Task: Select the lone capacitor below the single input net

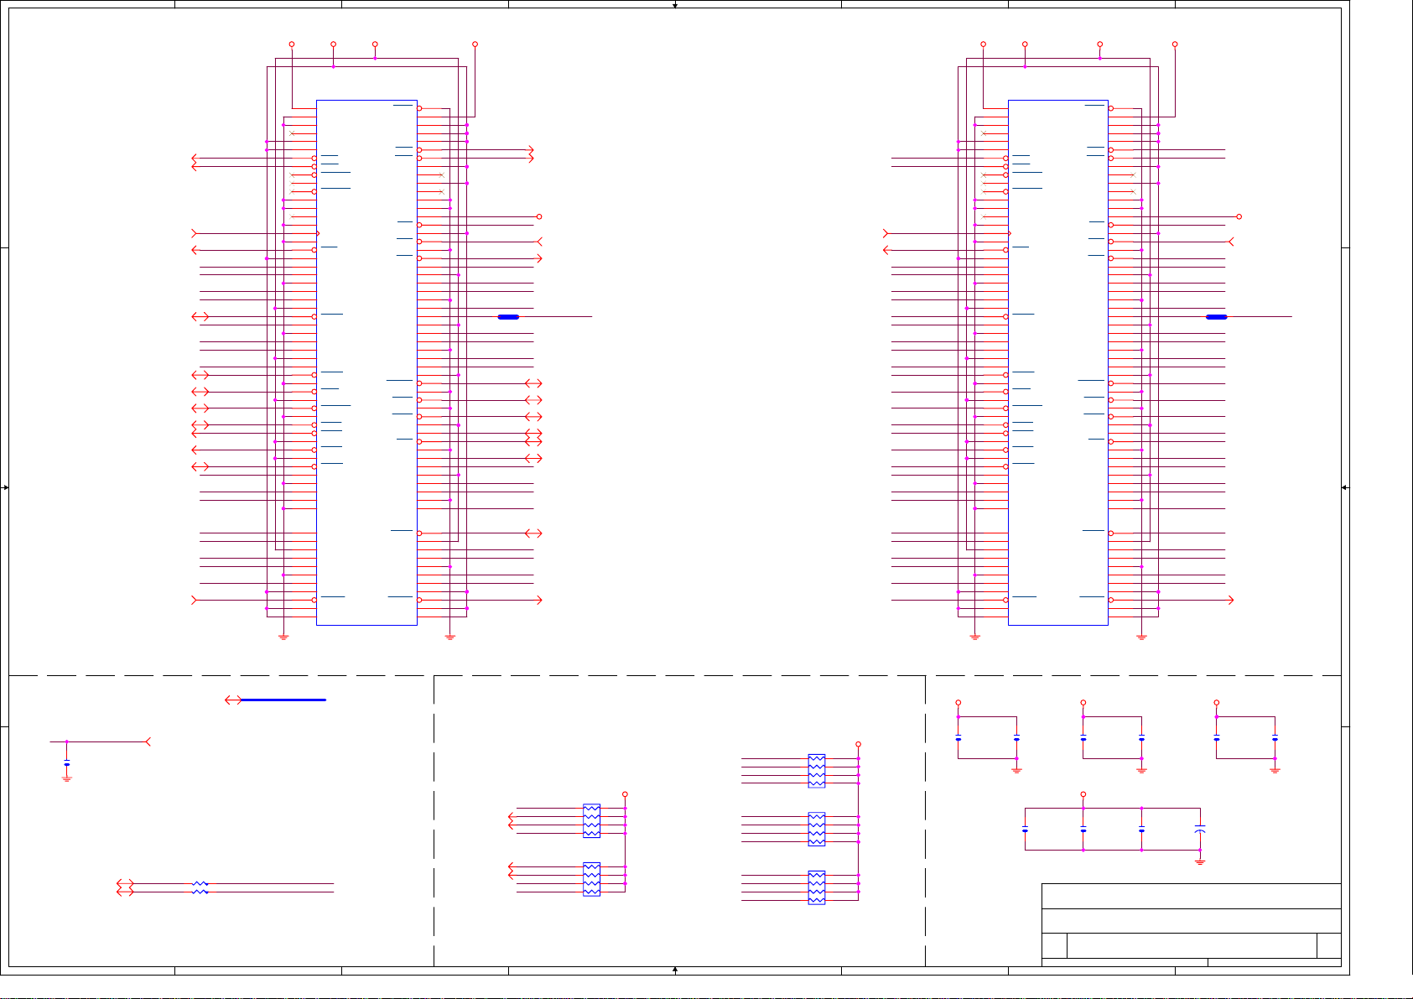Action: click(x=67, y=764)
